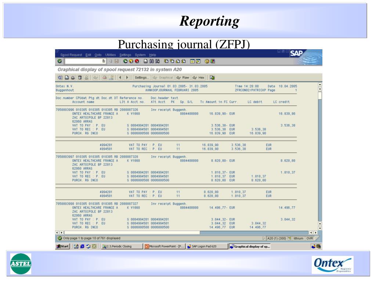Click the Graphical display button
376x282 pixels.
163,77
